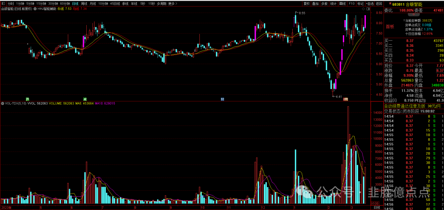This screenshot has width=444, height=210.
Task: Select the 买五 bid row
Action: 414,60
